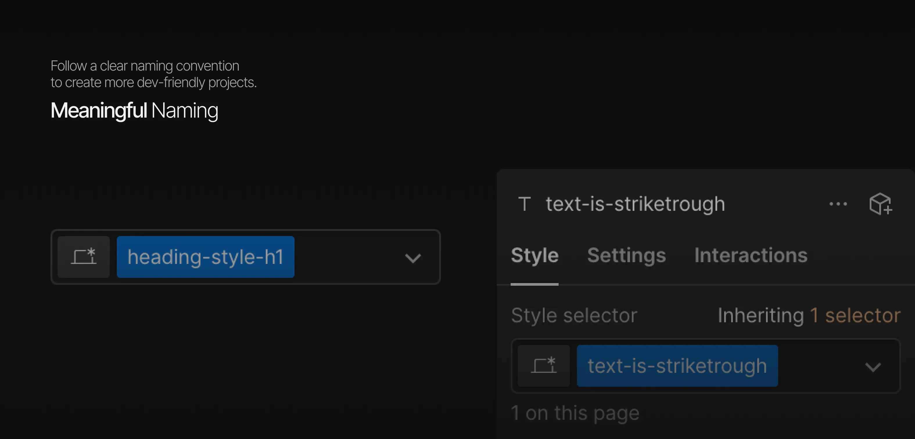
Task: Click the Meaningful Naming heading
Action: (134, 110)
